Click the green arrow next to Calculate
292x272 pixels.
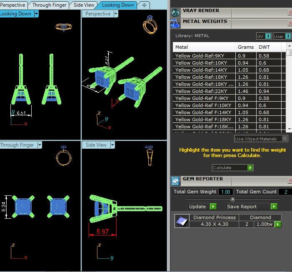pos(250,168)
